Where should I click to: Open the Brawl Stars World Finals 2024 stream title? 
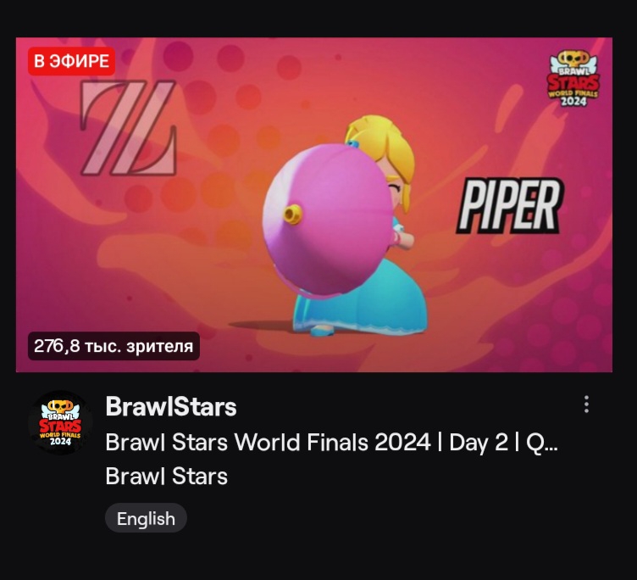tap(331, 442)
